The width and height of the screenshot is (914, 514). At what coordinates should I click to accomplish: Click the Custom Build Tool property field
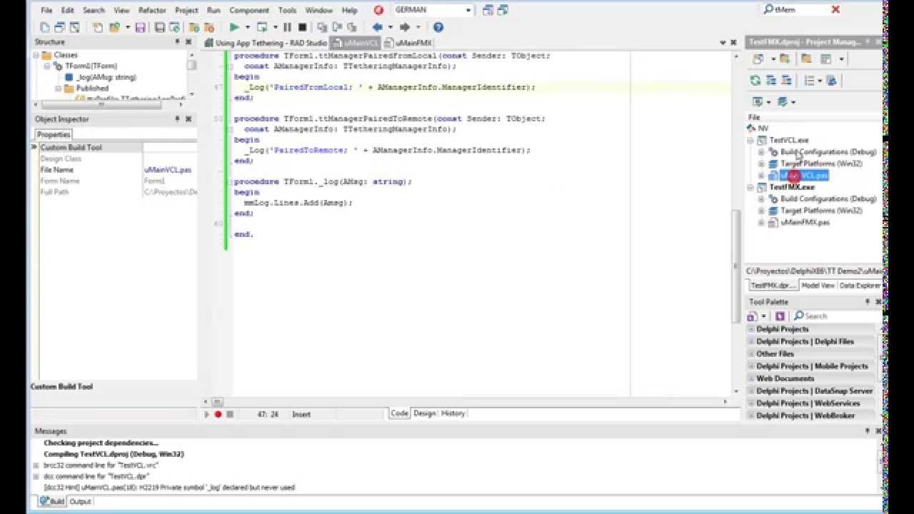pos(169,148)
